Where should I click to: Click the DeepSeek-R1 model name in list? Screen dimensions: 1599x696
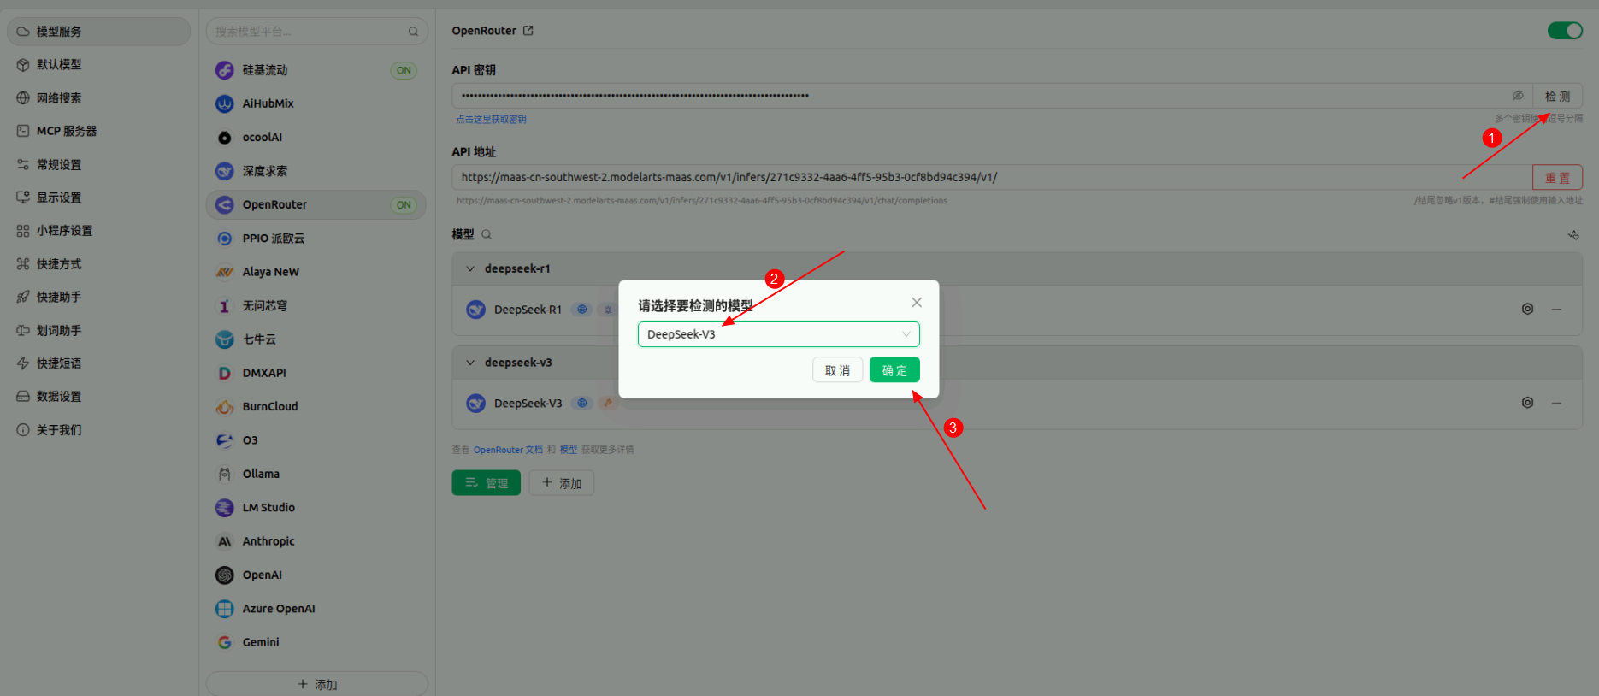528,310
